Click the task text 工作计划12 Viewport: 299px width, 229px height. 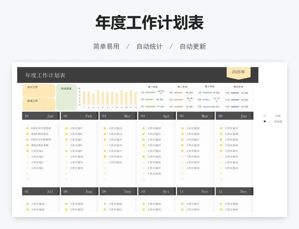click(77, 168)
